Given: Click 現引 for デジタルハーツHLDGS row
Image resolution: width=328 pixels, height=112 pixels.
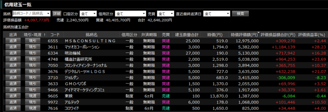Looking at the screenshot, I should (x=33, y=71).
